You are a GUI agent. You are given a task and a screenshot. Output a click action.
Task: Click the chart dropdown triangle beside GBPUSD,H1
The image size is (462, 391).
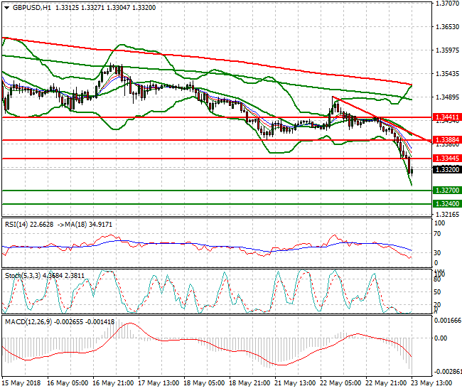7,8
